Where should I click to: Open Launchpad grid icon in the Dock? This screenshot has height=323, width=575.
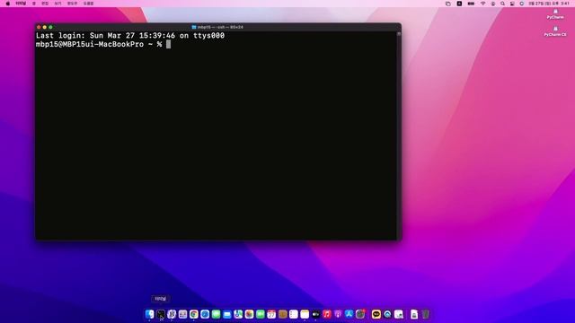(182, 314)
